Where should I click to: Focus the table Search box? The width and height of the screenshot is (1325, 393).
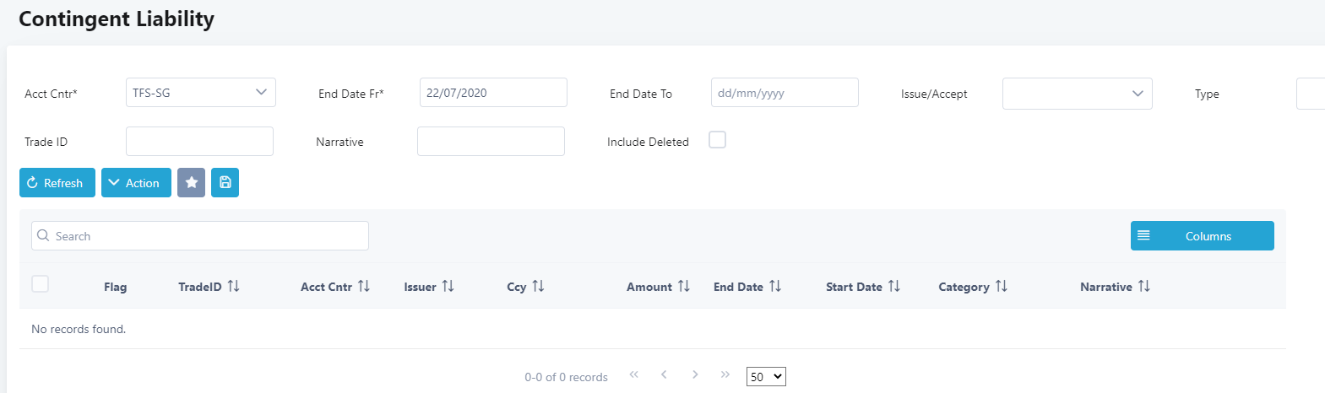pyautogui.click(x=200, y=236)
